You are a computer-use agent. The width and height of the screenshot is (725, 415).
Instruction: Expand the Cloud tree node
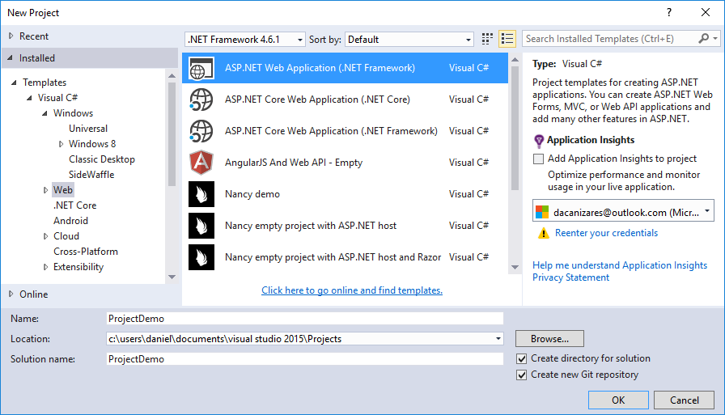point(45,236)
